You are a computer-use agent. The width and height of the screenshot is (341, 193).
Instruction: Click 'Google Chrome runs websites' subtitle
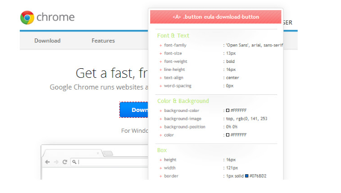point(99,87)
